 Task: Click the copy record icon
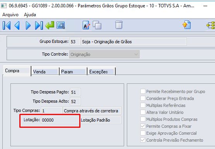pyautogui.click(x=97, y=25)
